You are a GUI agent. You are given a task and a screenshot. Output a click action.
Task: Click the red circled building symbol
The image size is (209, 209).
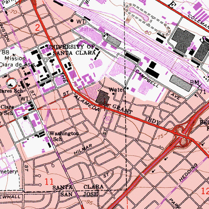pyautogui.click(x=12, y=83)
